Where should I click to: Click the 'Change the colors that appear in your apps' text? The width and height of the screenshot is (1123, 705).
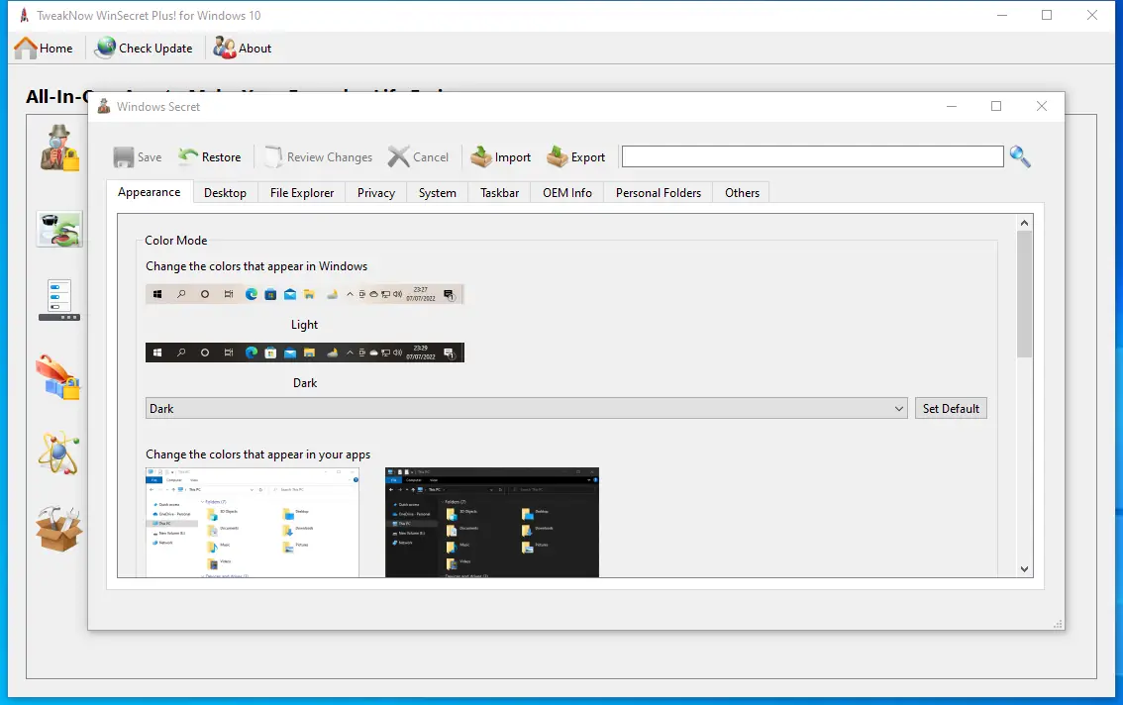pyautogui.click(x=257, y=454)
